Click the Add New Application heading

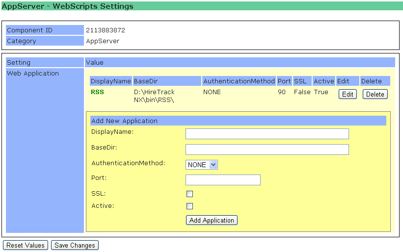pyautogui.click(x=125, y=121)
